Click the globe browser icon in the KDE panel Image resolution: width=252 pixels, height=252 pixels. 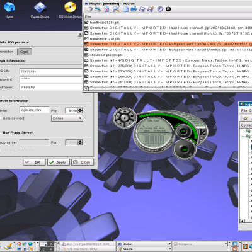[x=30, y=244]
